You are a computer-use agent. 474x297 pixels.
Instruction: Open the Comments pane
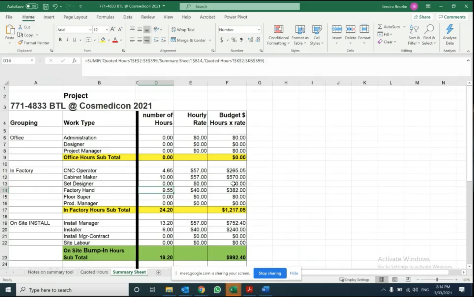[x=452, y=17]
